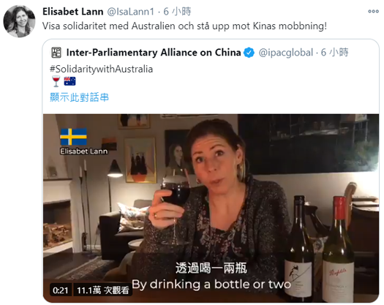Open Inter-Parliamentary Alliance on China name

pos(154,53)
